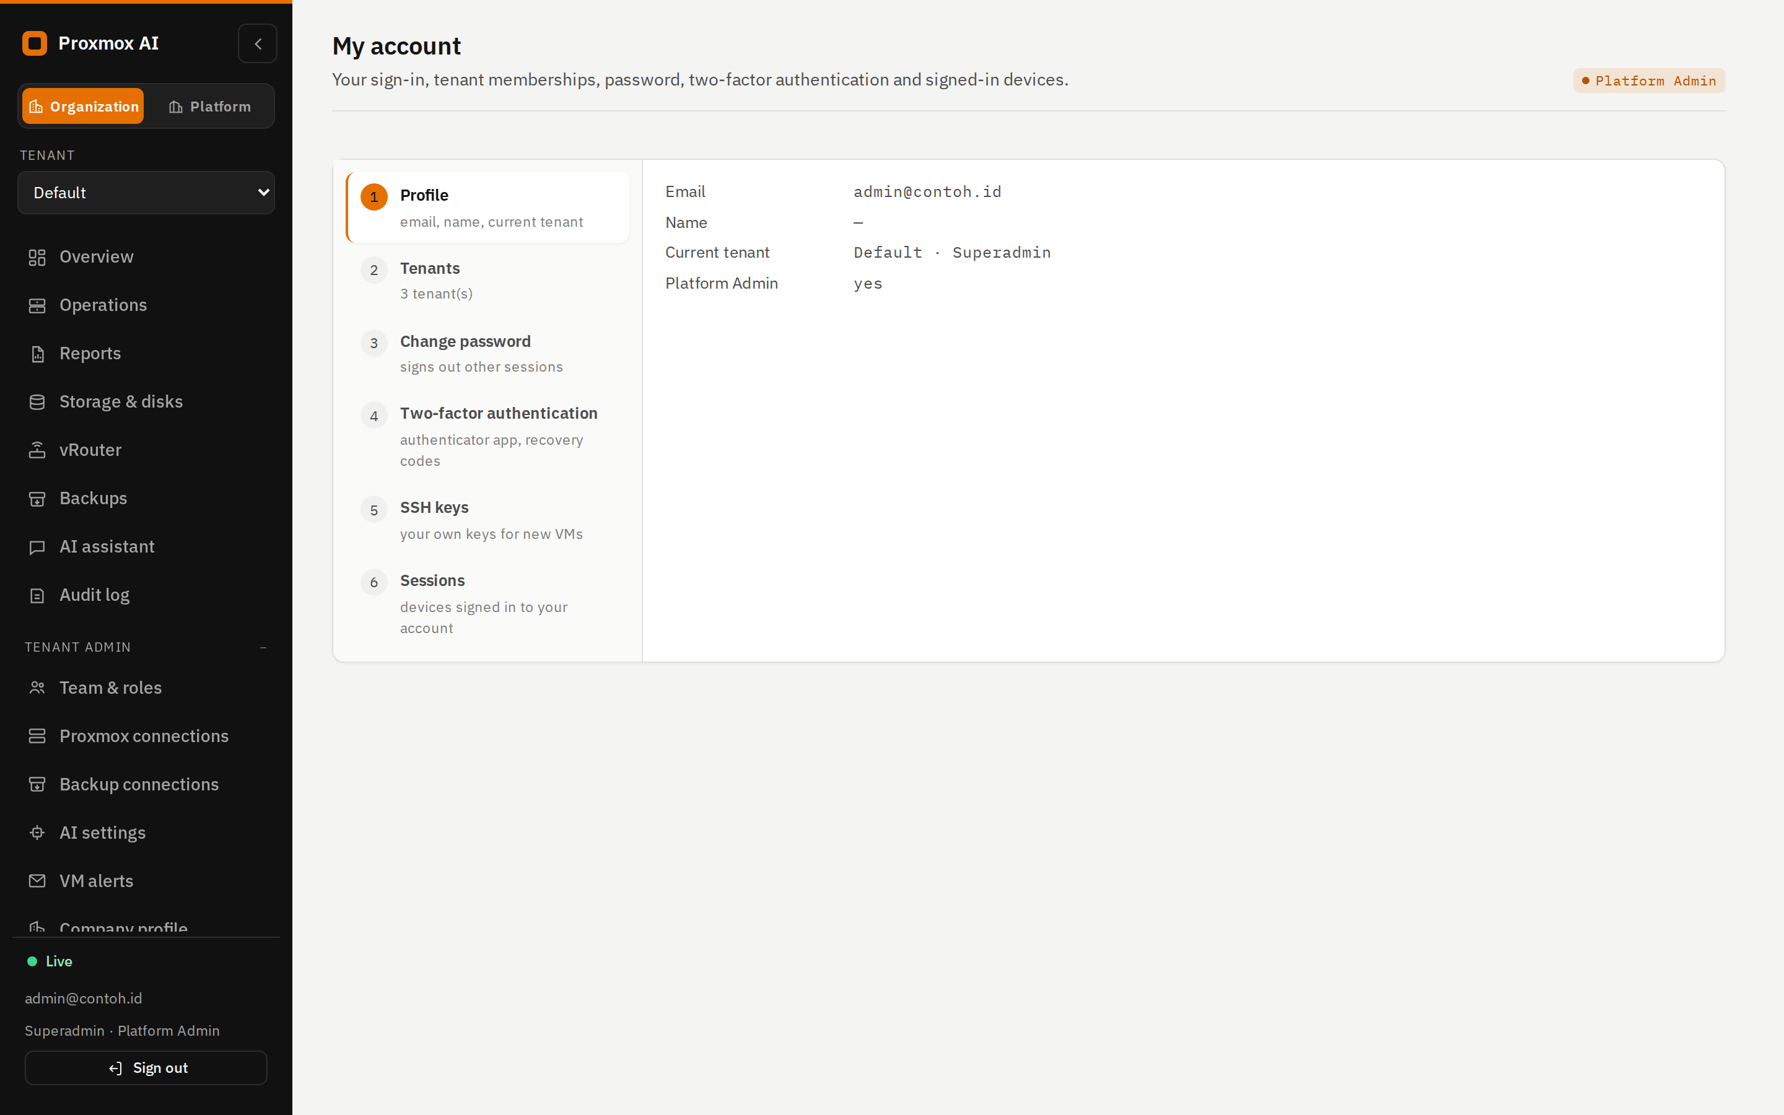Click the Backups archive icon

37,499
